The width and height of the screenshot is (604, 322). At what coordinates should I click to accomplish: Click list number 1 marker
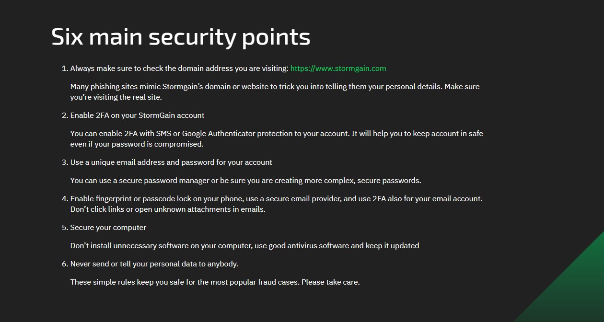click(x=65, y=69)
